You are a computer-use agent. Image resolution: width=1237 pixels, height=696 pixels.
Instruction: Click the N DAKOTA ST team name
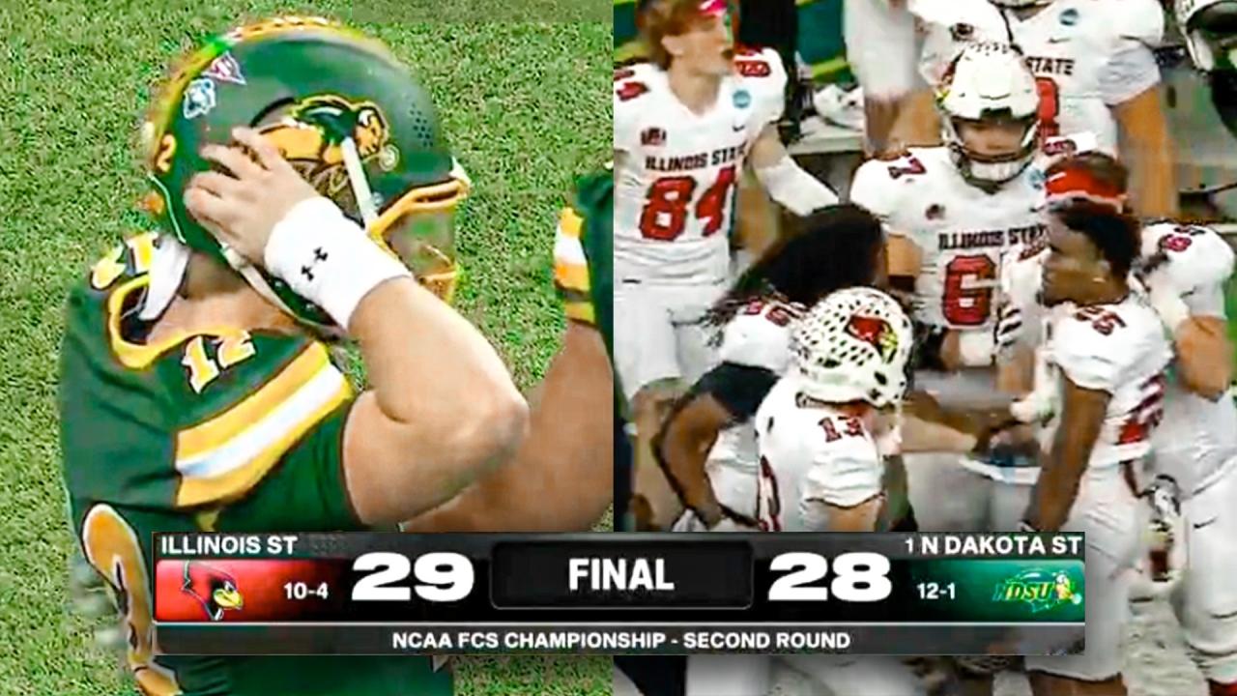1001,544
